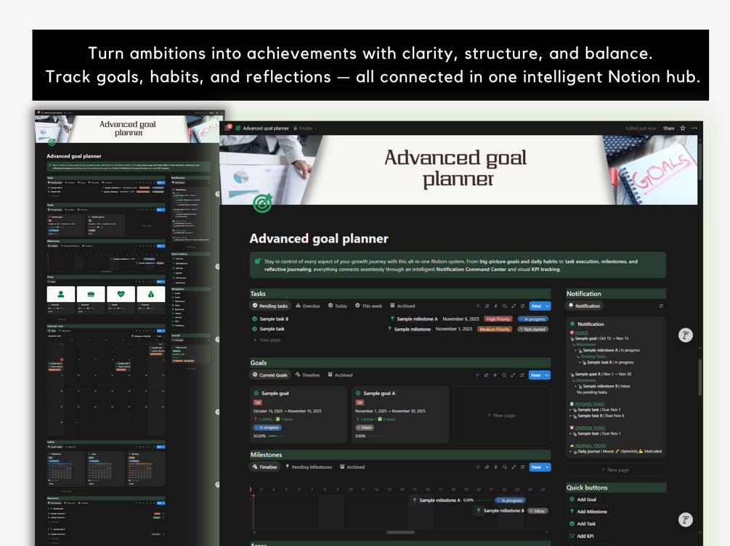The height and width of the screenshot is (546, 730).
Task: Click the sort icon in Goals toolbar
Action: pyautogui.click(x=487, y=375)
